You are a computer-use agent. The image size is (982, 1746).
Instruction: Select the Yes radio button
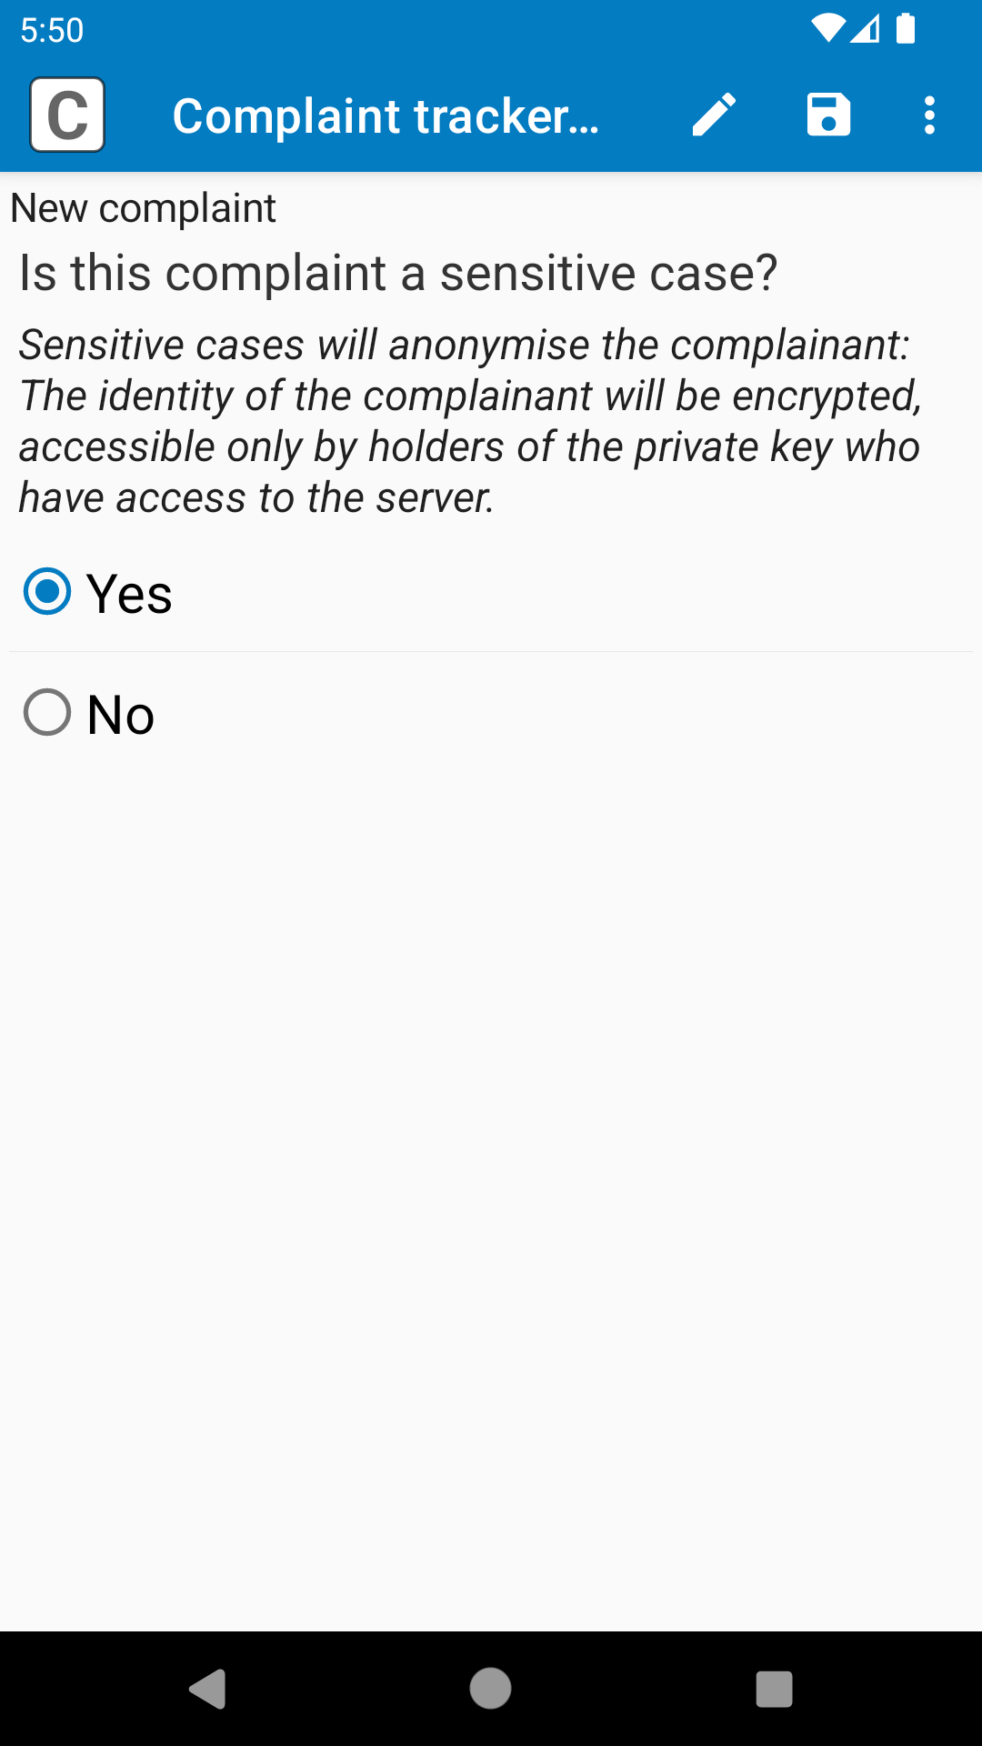pos(47,592)
